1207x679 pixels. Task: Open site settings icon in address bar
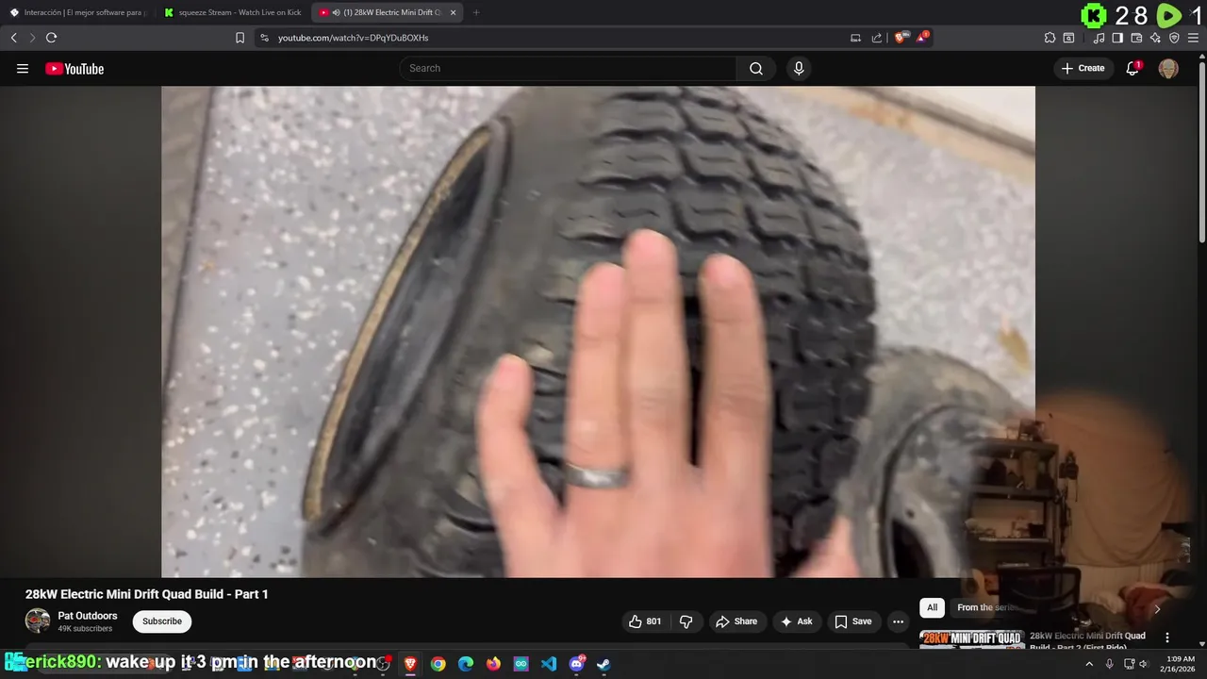point(264,38)
